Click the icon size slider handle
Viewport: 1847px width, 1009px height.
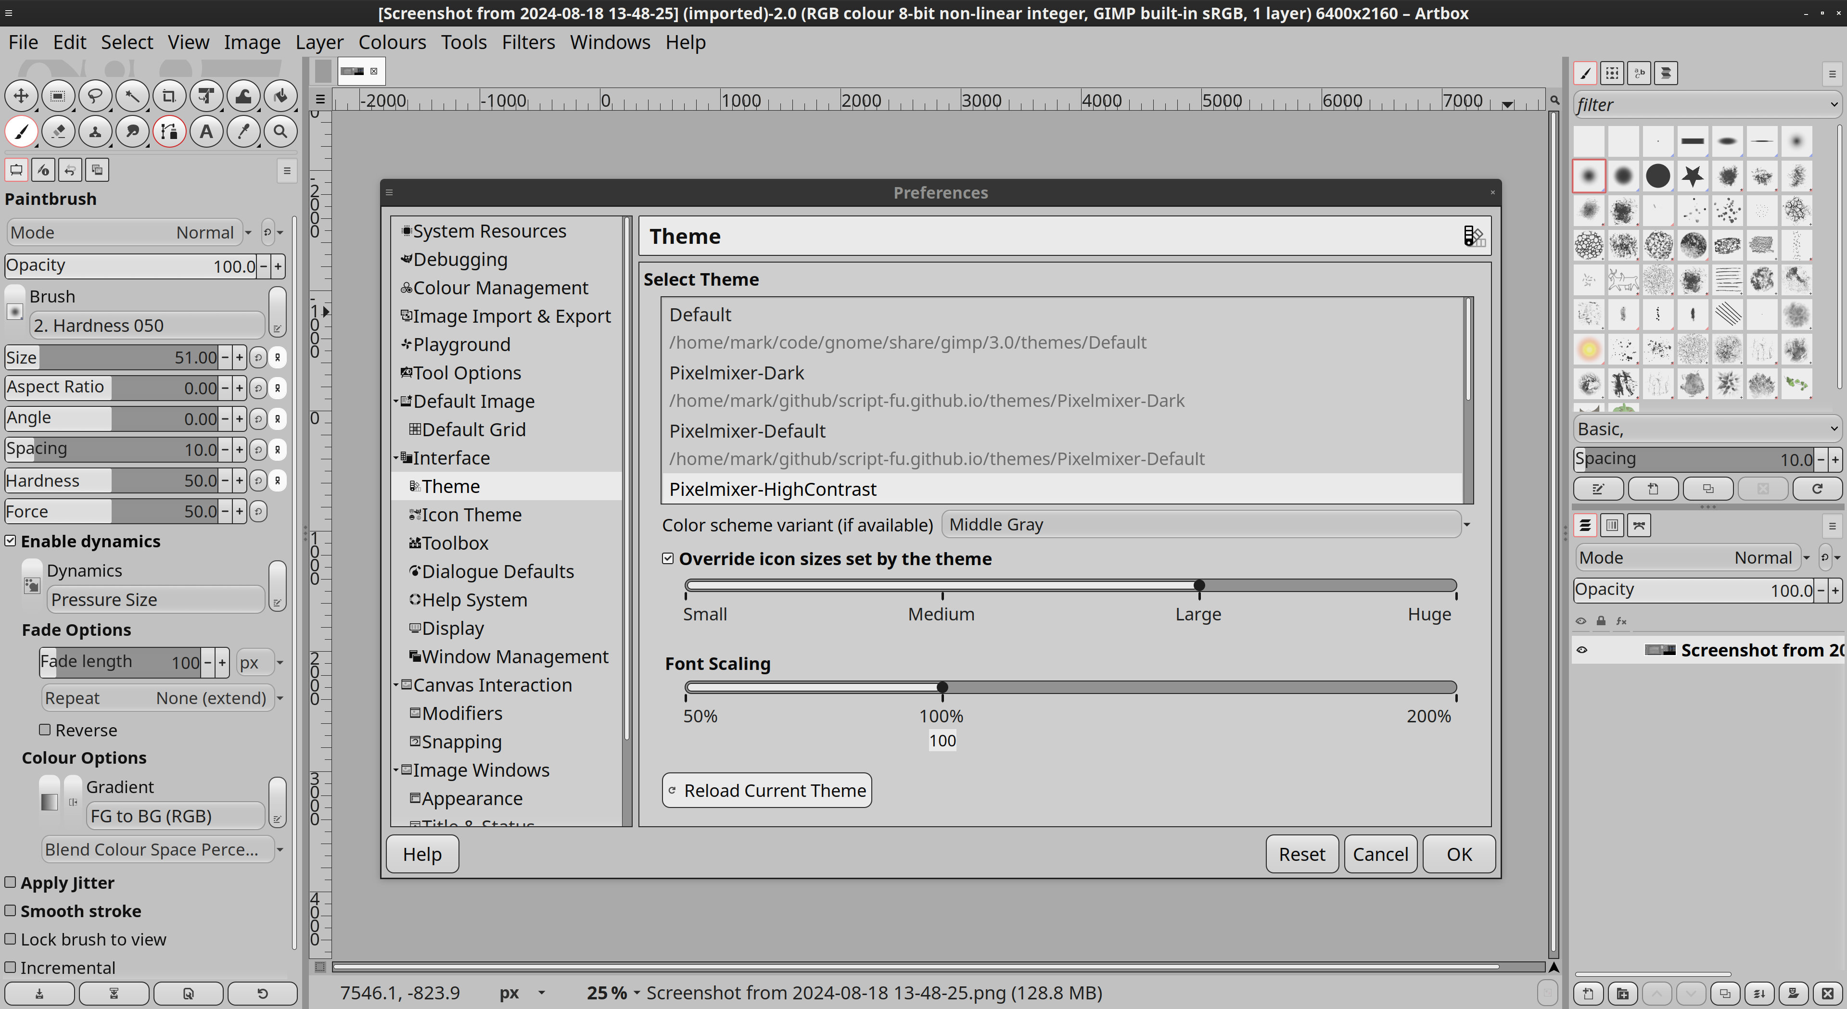pos(1199,585)
